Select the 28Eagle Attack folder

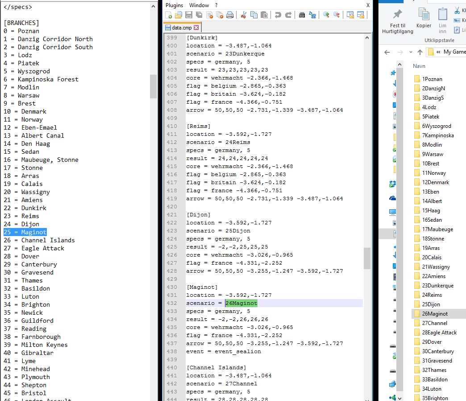(439, 333)
